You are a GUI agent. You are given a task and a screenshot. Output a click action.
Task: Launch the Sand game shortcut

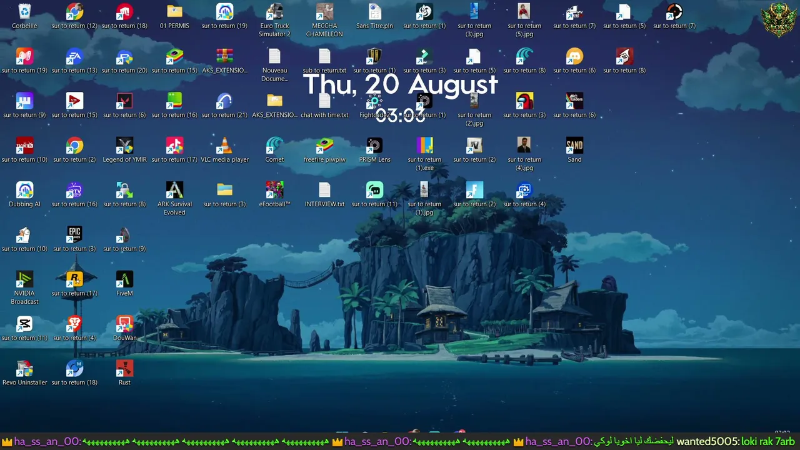[x=574, y=150]
